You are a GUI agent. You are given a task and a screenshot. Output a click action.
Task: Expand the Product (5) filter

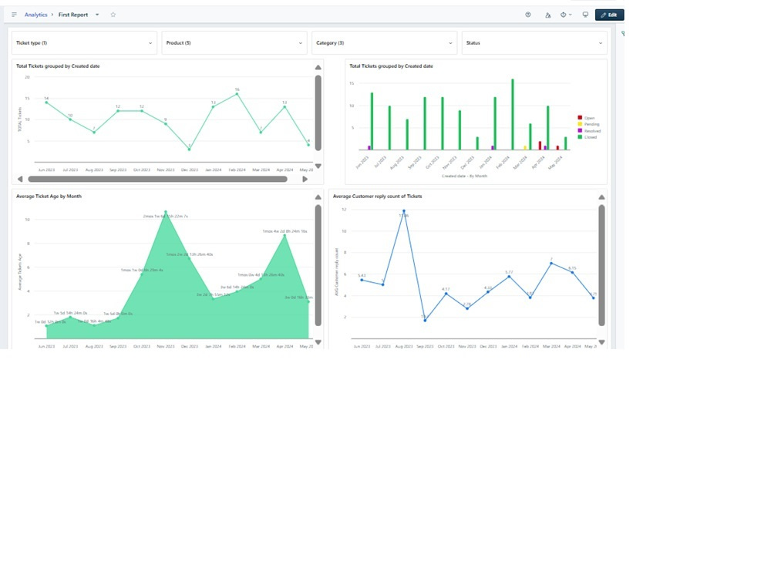click(x=234, y=42)
